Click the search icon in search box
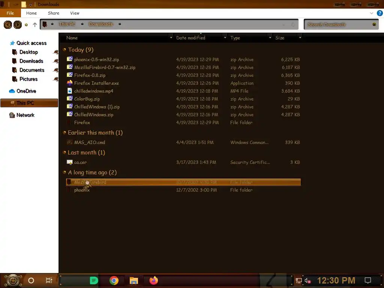384x288 pixels. [374, 24]
